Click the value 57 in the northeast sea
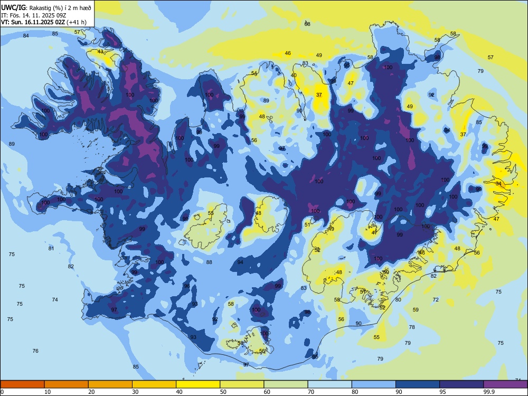Screen dimensions: 528x396 491,58
